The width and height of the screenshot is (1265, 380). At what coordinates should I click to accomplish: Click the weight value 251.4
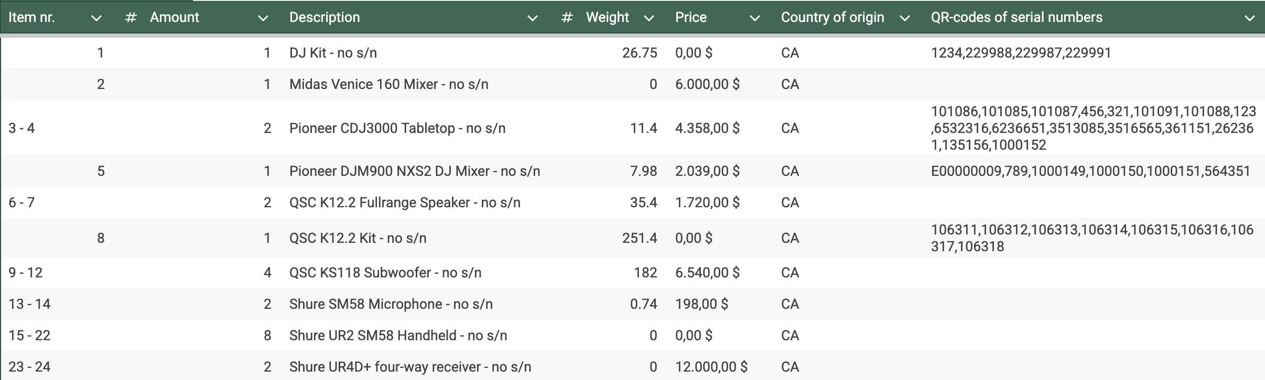[640, 238]
